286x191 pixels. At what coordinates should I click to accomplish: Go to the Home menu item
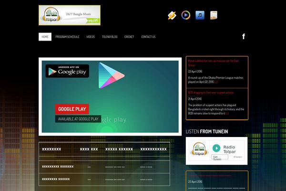click(45, 37)
